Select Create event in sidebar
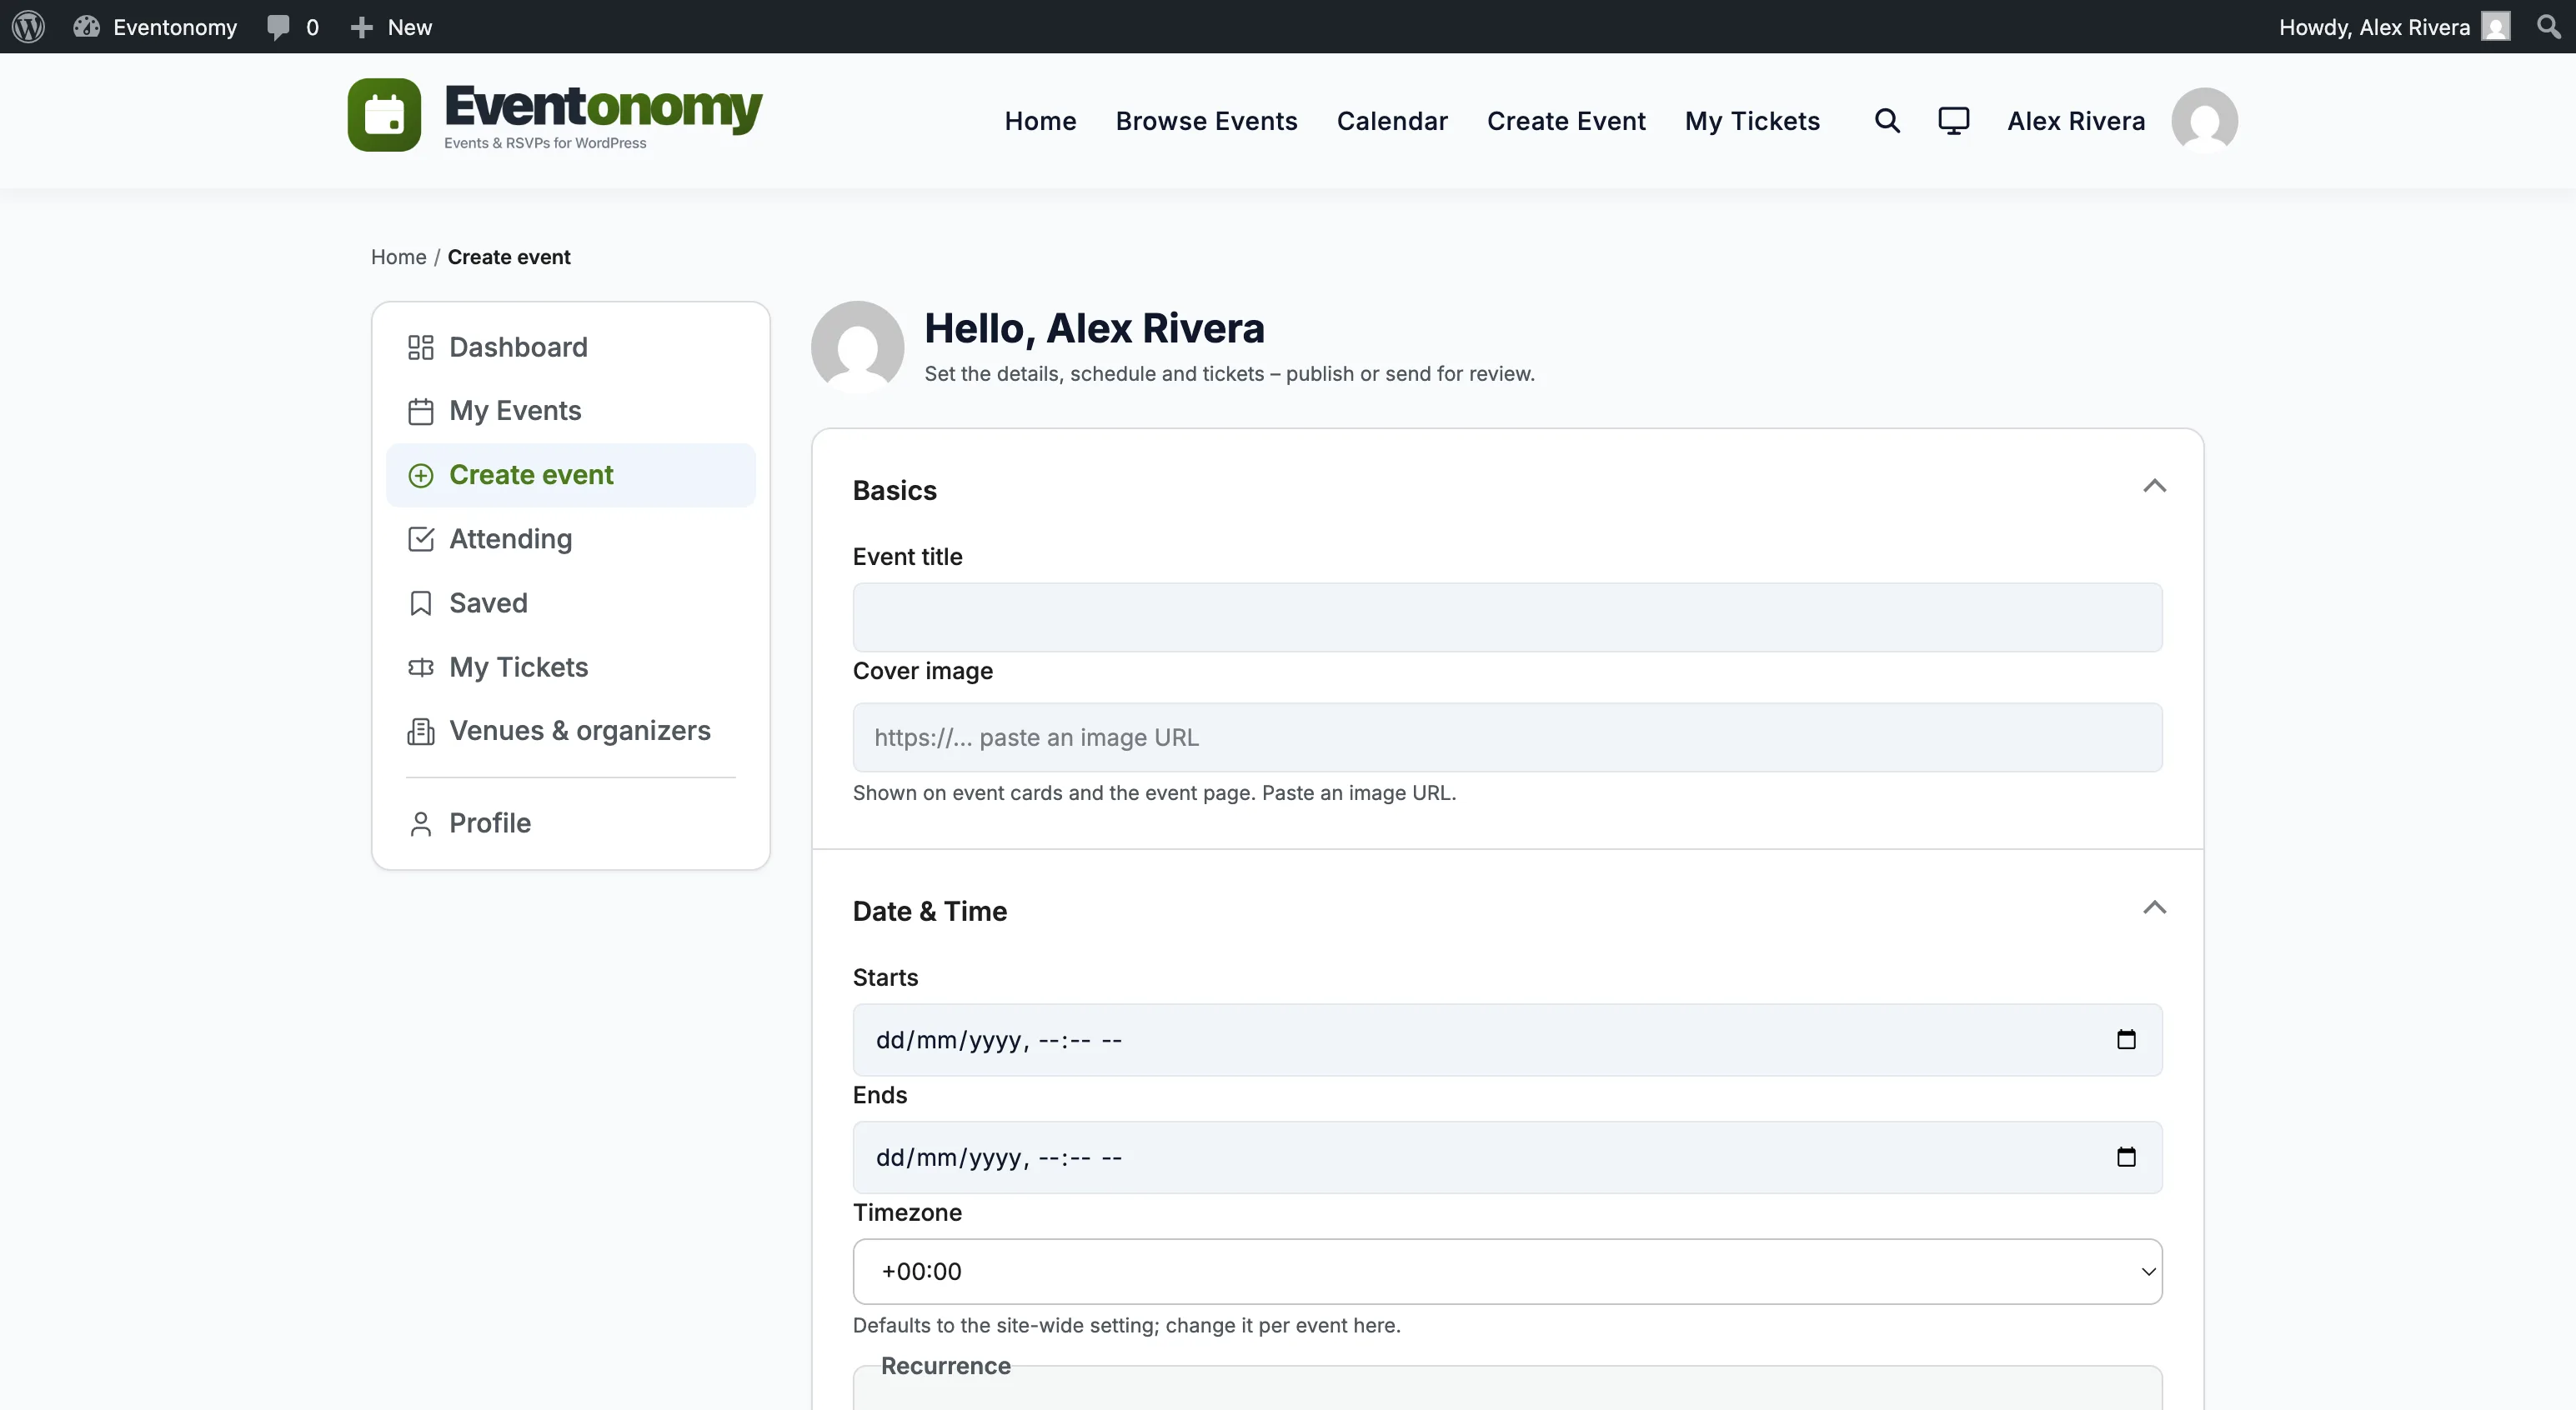 click(x=571, y=475)
